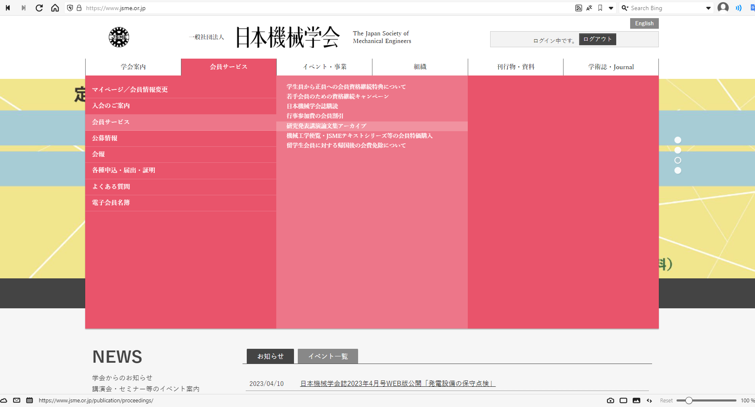Open the RSS feed icon
This screenshot has width=755, height=407.
[579, 8]
